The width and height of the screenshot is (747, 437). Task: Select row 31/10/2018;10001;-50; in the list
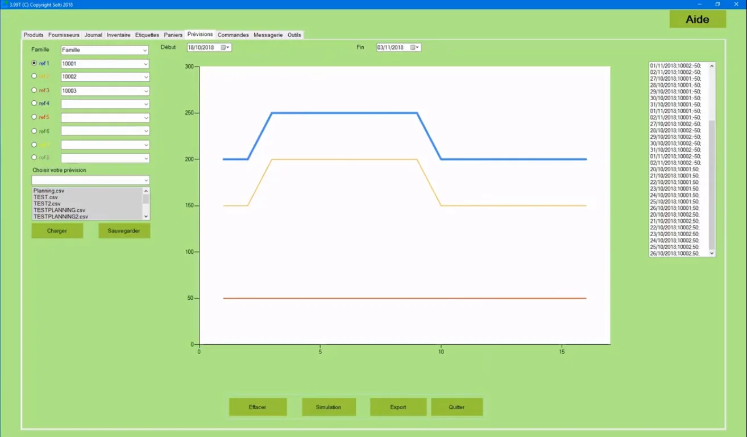tap(675, 104)
